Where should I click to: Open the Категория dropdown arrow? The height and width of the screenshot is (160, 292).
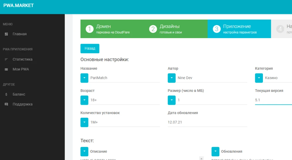click(x=259, y=78)
